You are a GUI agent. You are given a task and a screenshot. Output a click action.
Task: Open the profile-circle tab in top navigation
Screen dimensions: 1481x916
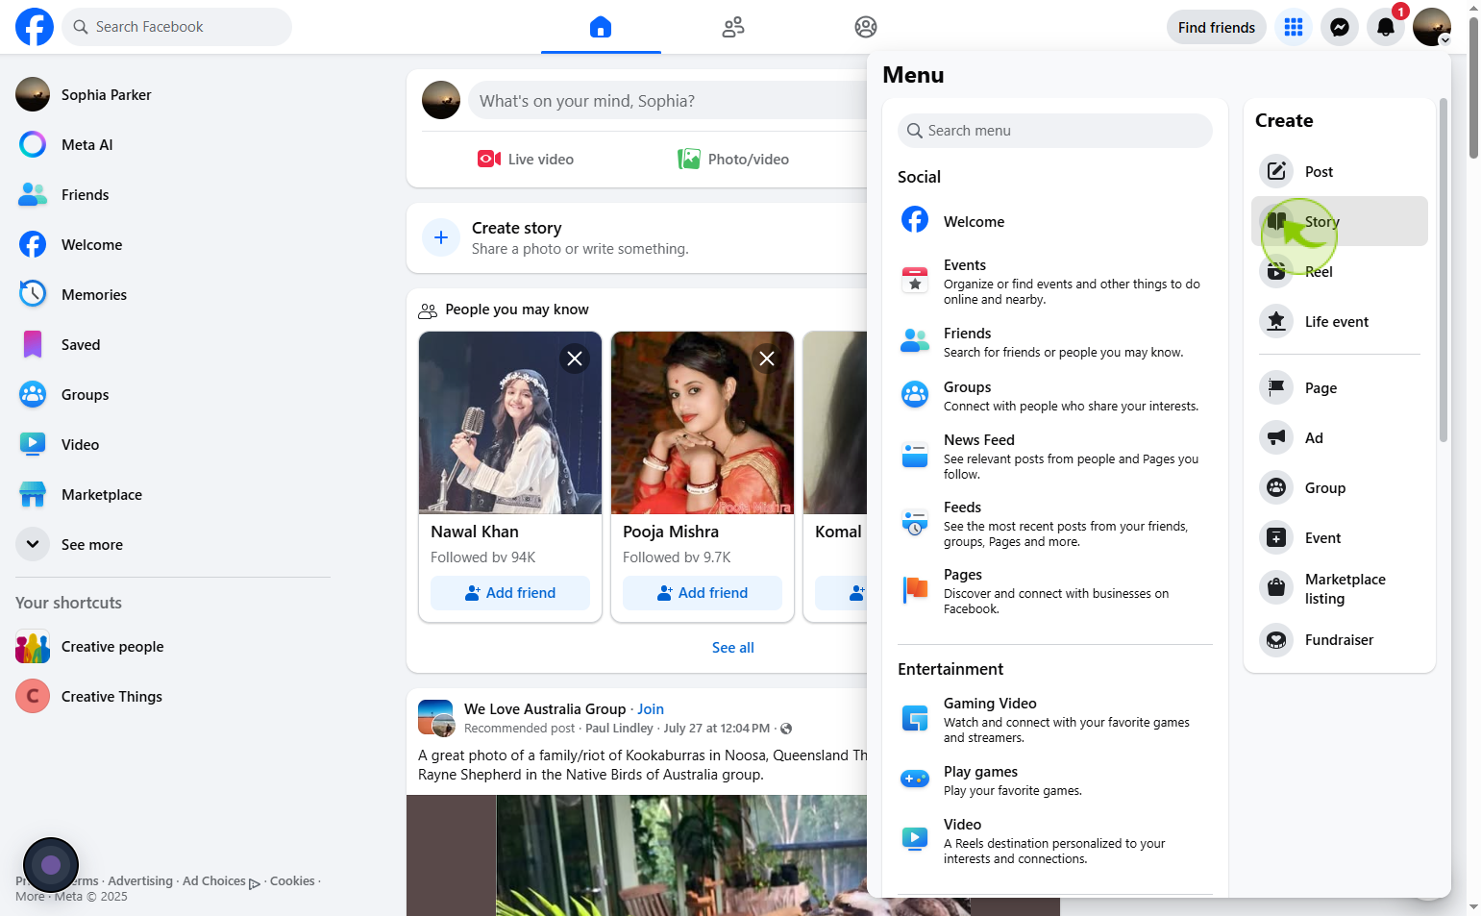[866, 27]
